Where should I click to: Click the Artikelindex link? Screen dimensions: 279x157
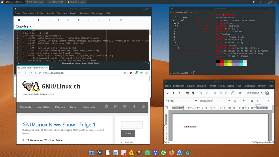click(x=128, y=142)
